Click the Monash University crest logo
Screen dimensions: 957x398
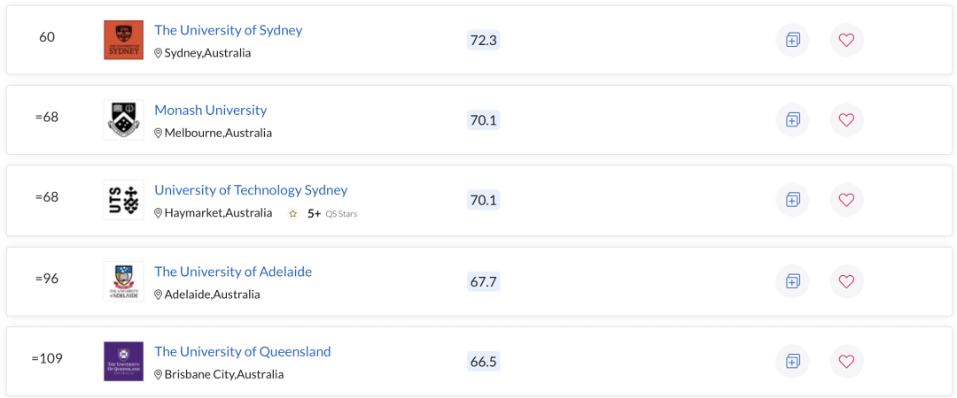(124, 120)
